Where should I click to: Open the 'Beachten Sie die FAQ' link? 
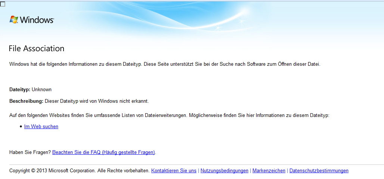(x=103, y=152)
